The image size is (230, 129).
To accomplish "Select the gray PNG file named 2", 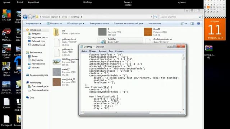I will click(x=102, y=32).
